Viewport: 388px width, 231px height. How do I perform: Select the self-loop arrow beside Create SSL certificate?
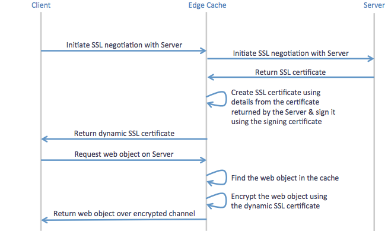coord(217,99)
